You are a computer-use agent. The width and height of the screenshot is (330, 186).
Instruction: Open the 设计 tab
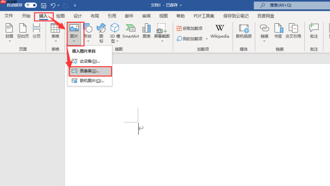[x=78, y=16]
